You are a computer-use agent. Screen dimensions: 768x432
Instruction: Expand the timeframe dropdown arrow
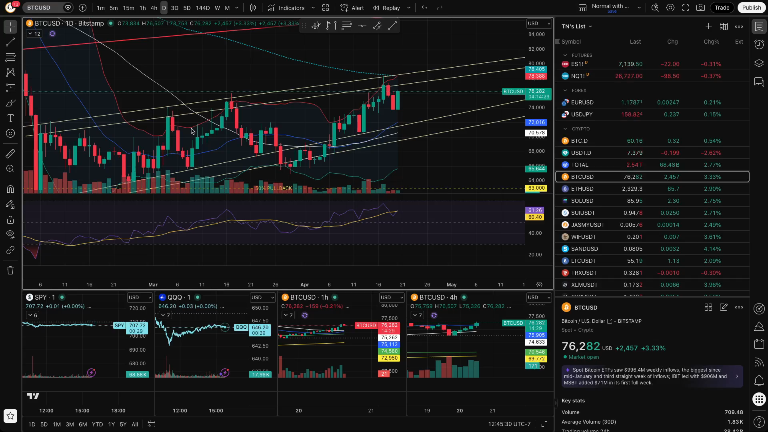[x=237, y=8]
